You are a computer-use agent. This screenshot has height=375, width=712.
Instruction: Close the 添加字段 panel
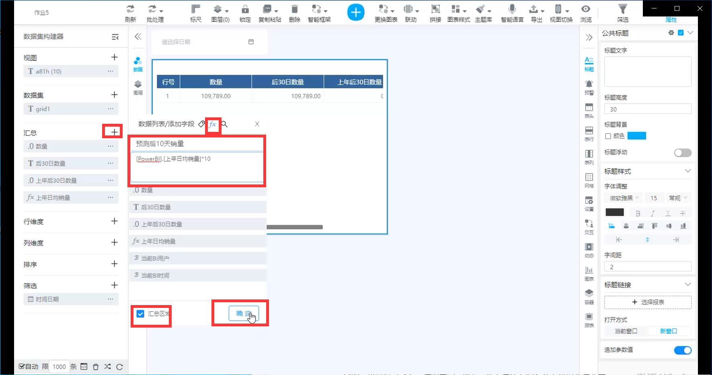click(257, 124)
